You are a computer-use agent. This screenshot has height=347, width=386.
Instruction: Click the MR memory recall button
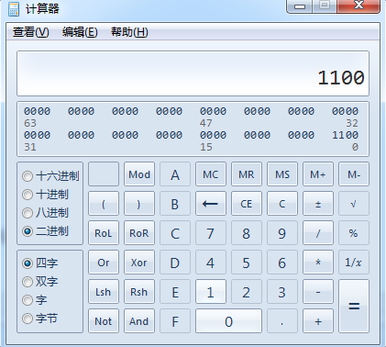[x=247, y=174]
